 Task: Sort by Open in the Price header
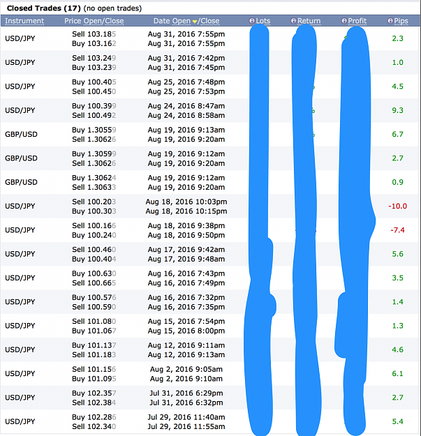pos(93,21)
